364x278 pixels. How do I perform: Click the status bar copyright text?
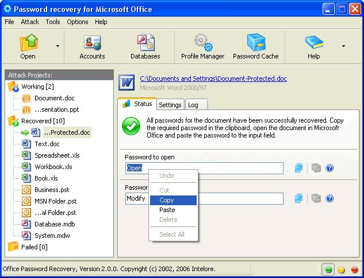pyautogui.click(x=109, y=269)
